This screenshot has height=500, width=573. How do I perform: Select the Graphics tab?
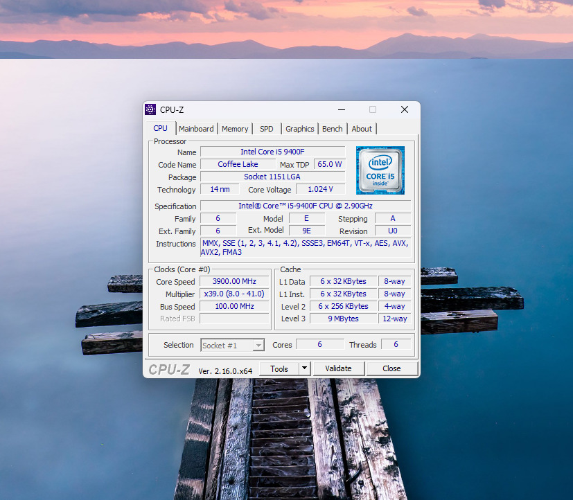tap(299, 129)
